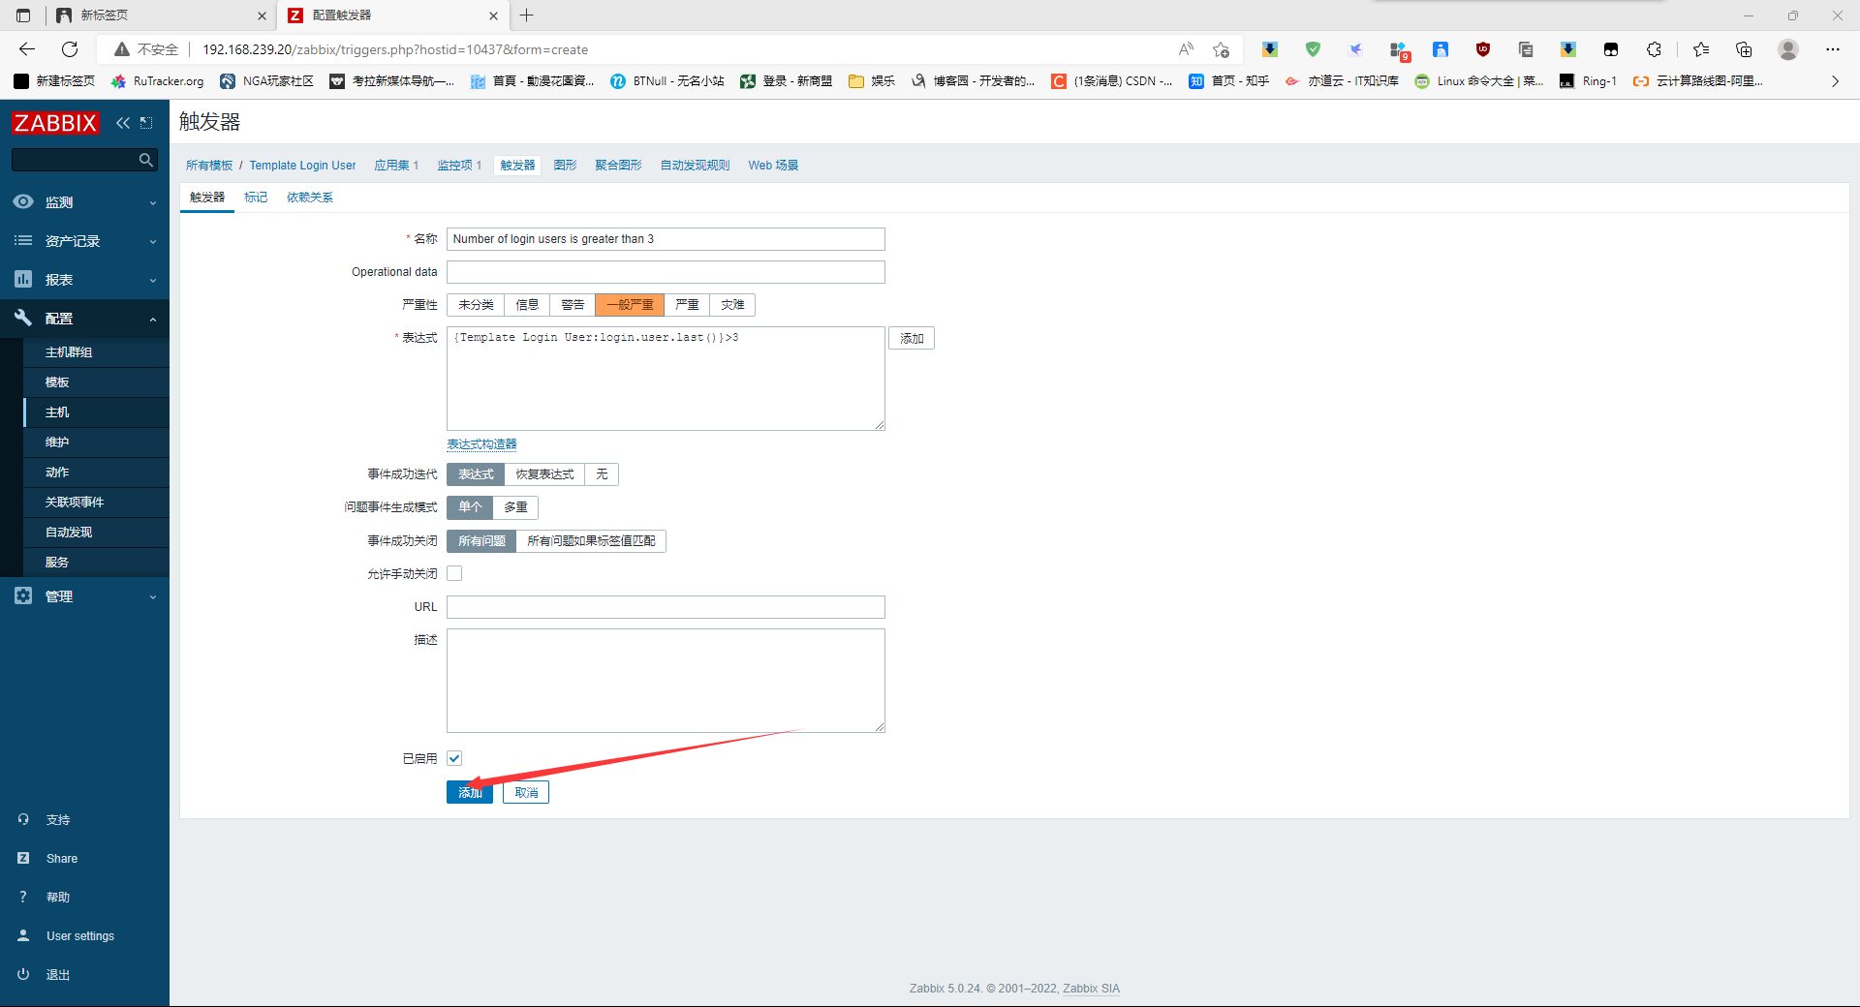This screenshot has width=1860, height=1007.
Task: Click the list icon for 资产记录
Action: click(x=23, y=240)
